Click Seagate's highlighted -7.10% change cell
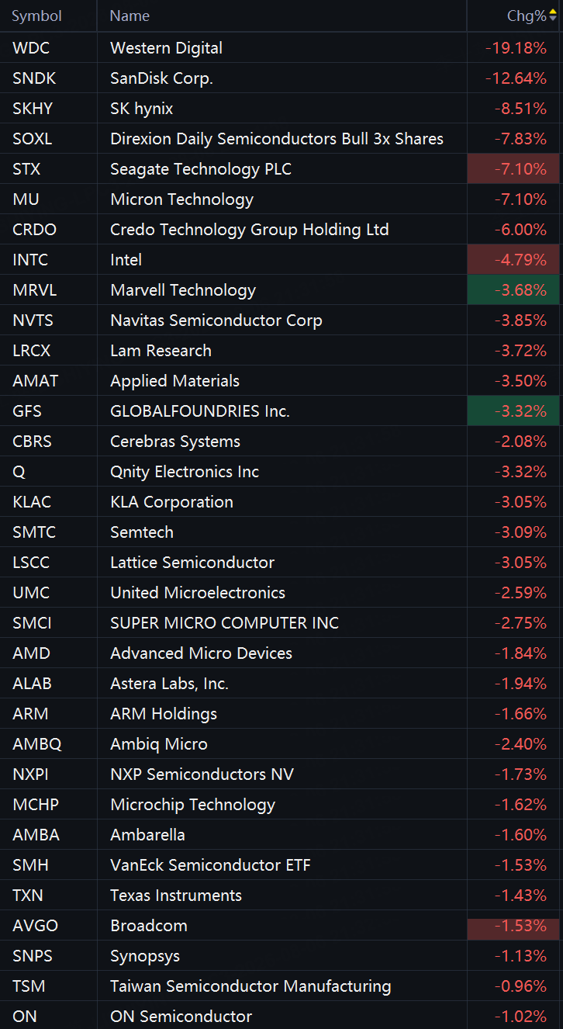 pos(513,168)
